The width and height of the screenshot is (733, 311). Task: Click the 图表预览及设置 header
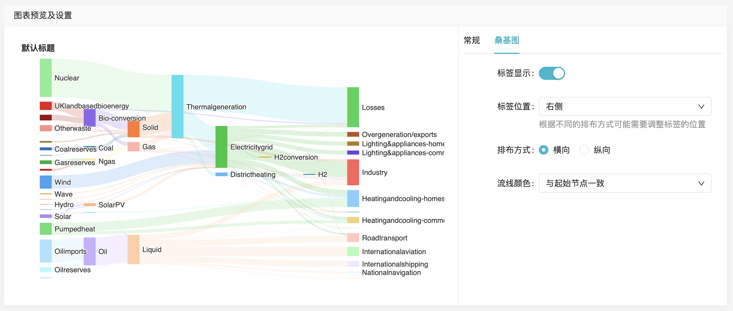click(43, 15)
